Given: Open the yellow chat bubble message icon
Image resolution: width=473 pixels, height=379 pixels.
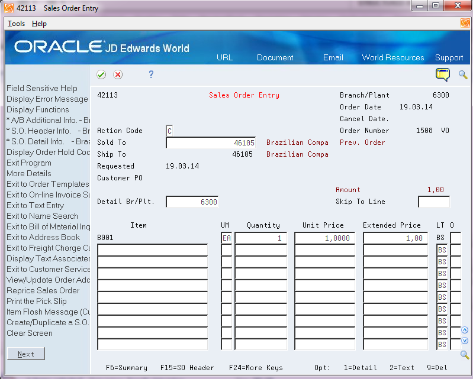Looking at the screenshot, I should click(443, 74).
